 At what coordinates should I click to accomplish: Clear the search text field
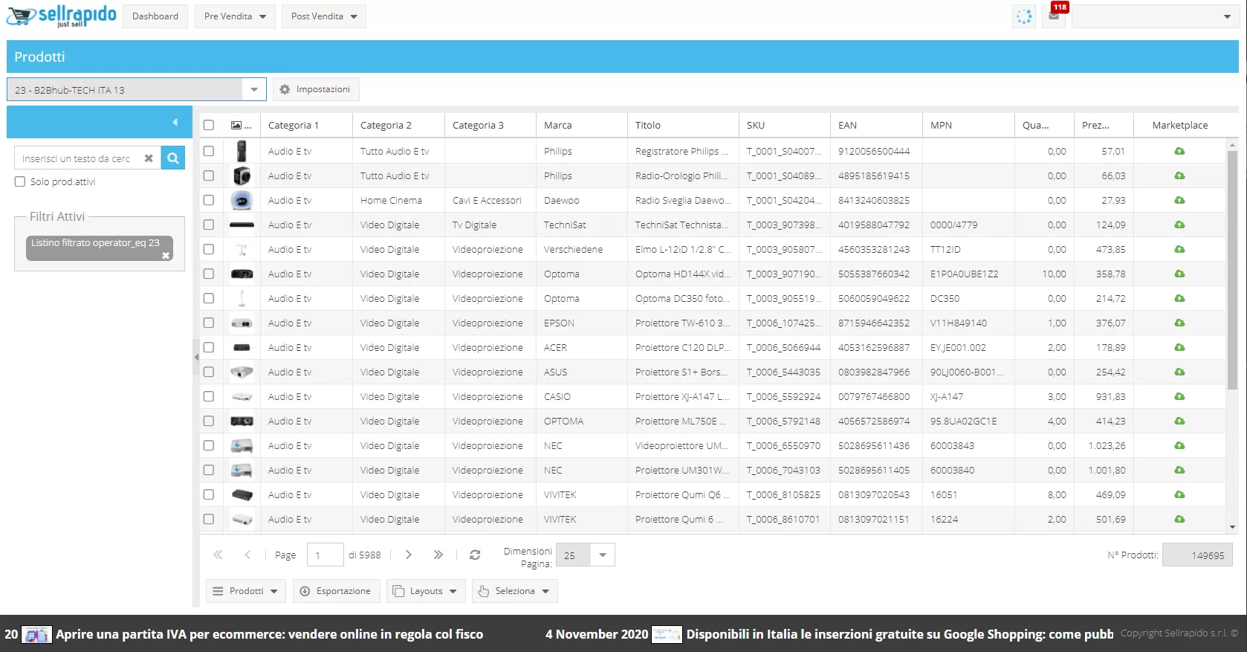[149, 158]
